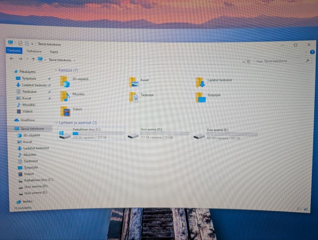Viewport: 318px width, 240px height.
Task: Select the Uusi asema (E:) drive
Action: tap(225, 134)
